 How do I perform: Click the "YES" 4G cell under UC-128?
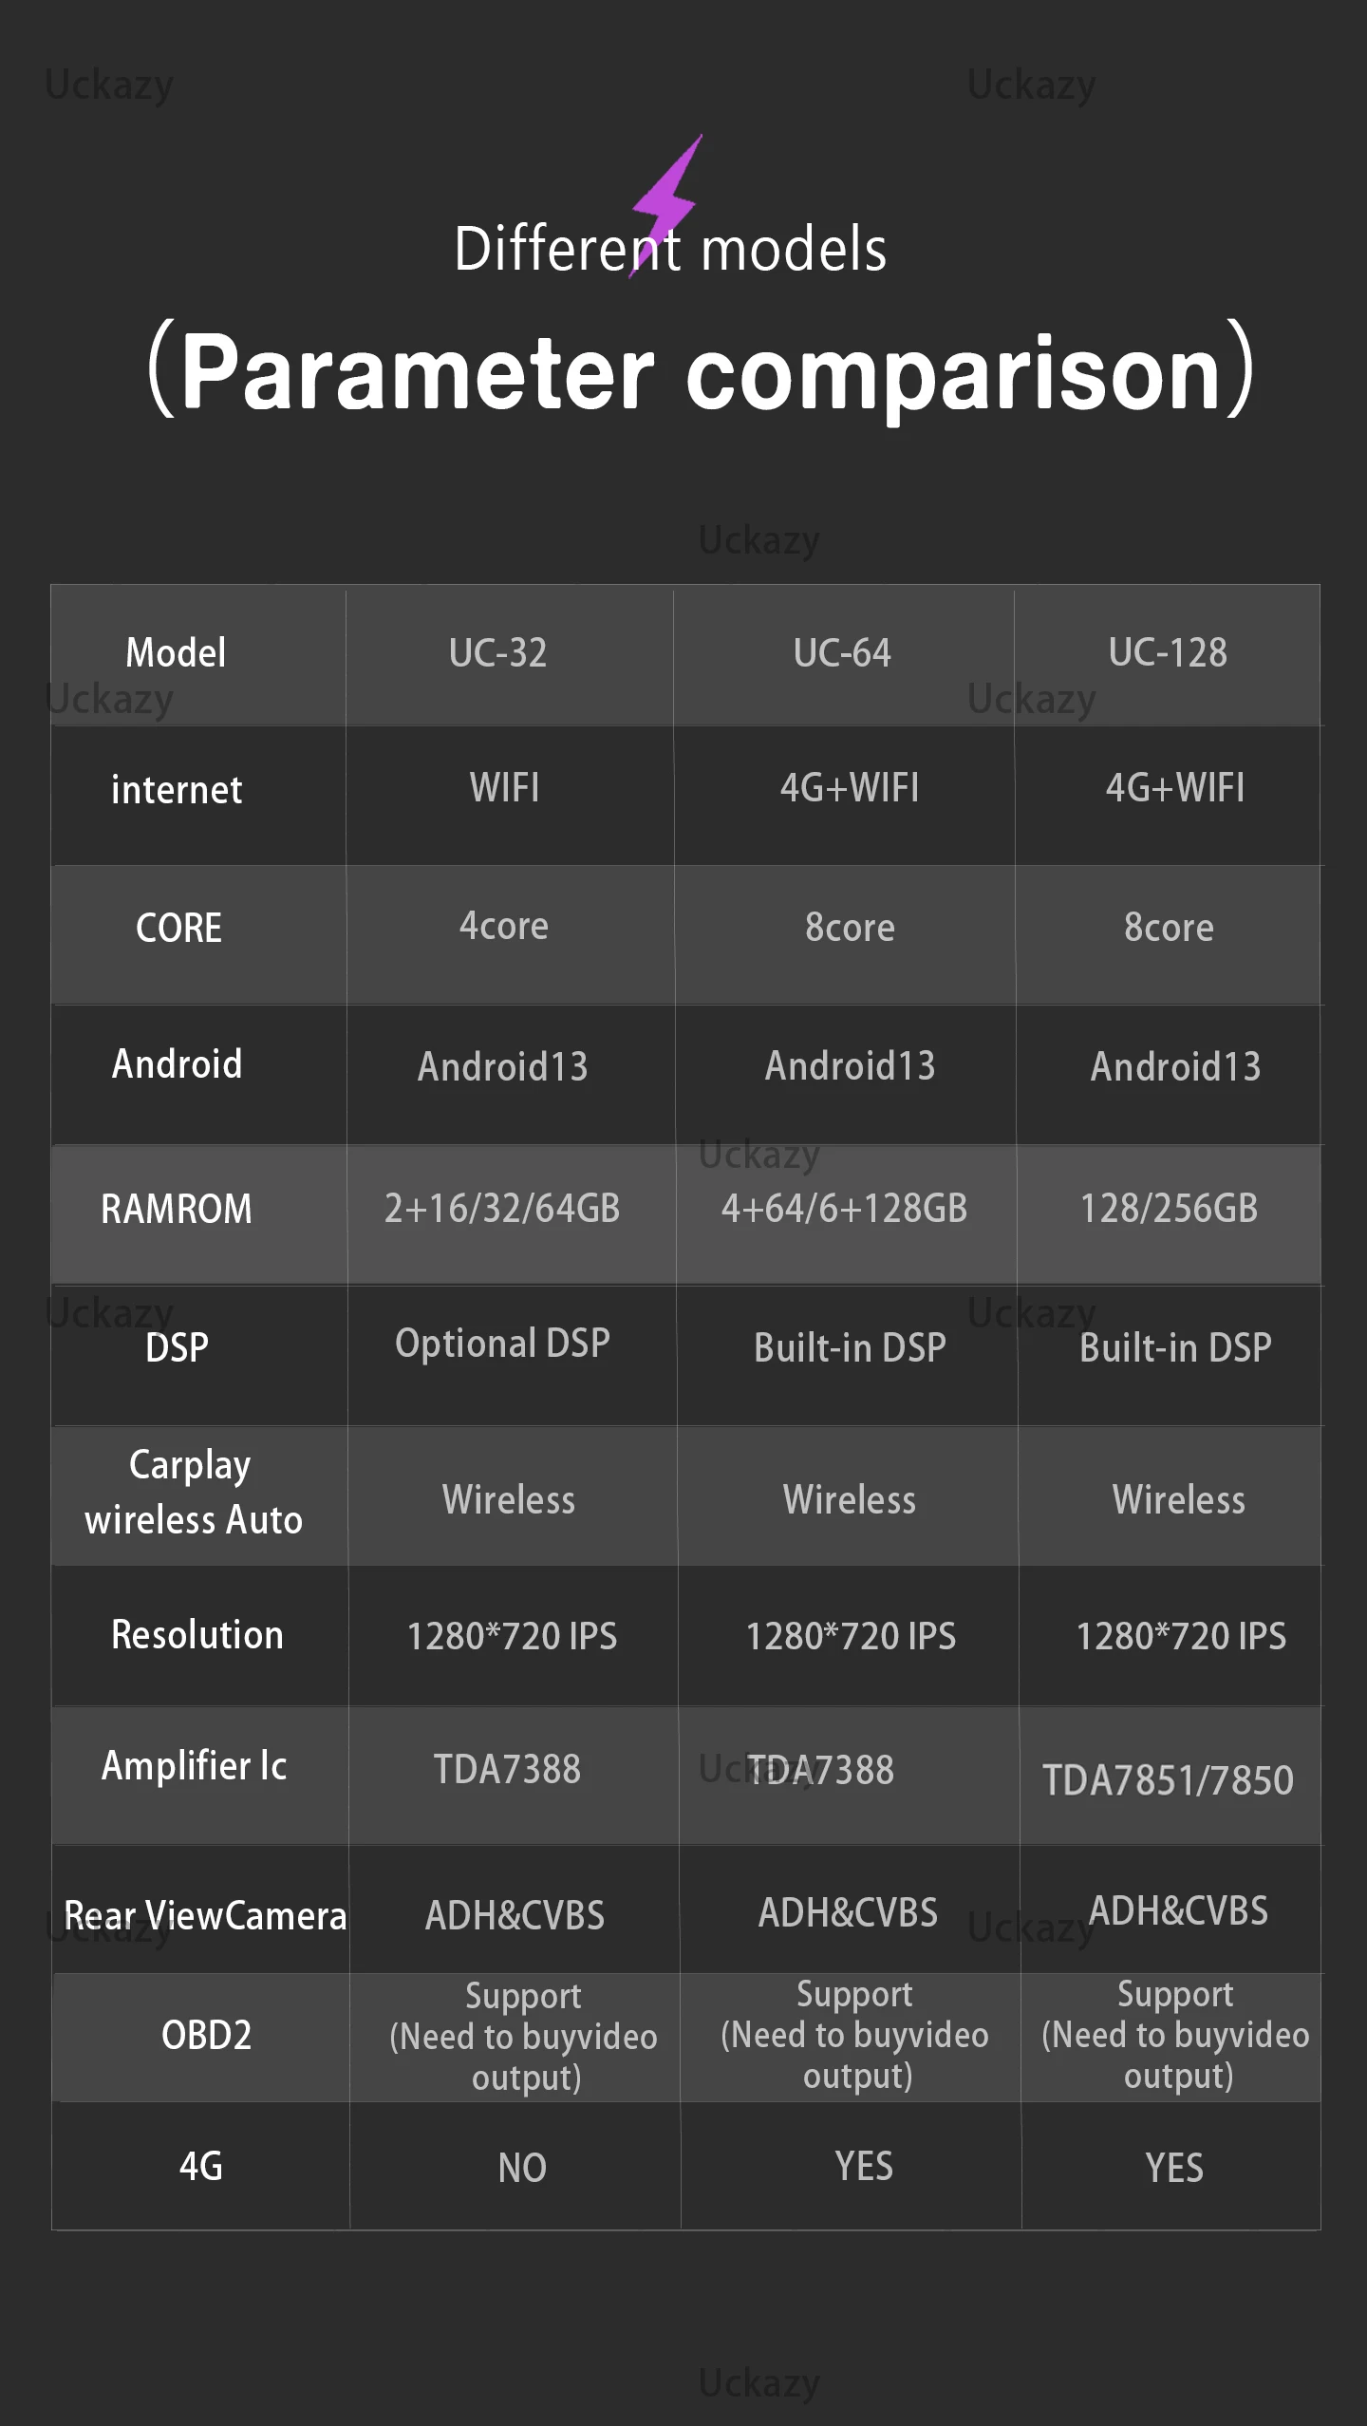point(1174,2169)
